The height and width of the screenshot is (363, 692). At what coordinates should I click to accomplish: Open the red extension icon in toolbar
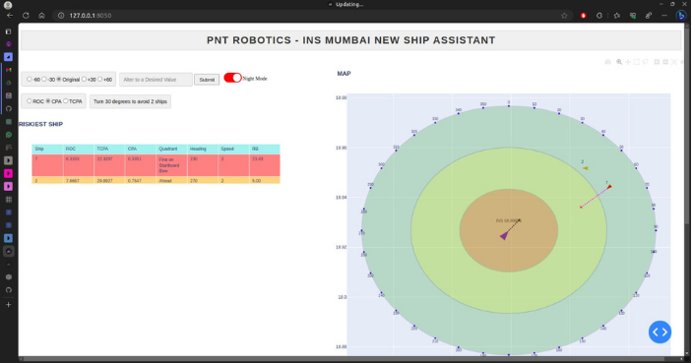click(583, 16)
